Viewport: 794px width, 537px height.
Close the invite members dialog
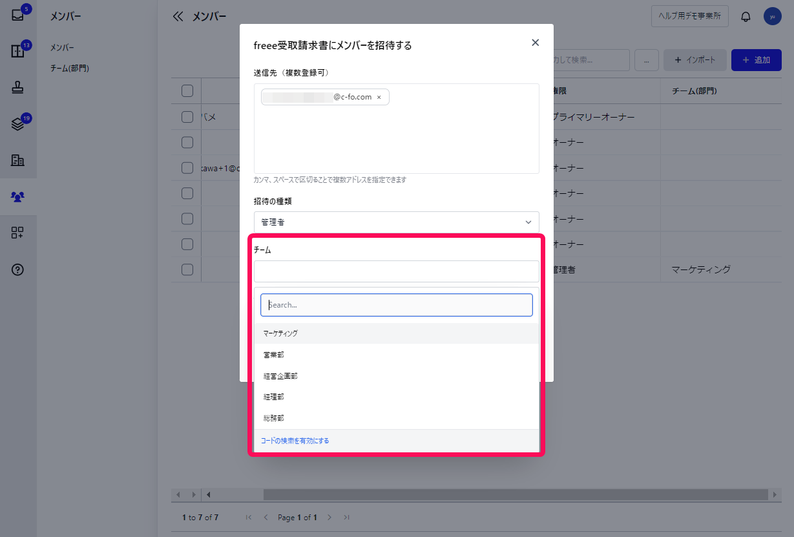[x=535, y=43]
